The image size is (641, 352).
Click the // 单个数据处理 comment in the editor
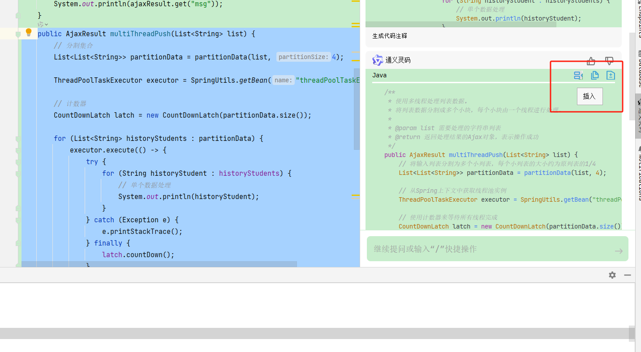[x=145, y=185]
